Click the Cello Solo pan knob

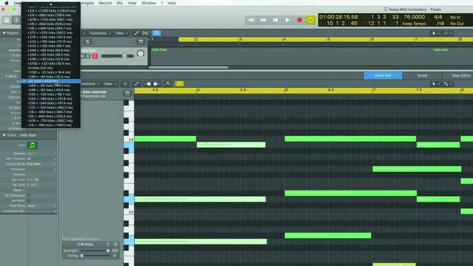pyautogui.click(x=140, y=54)
